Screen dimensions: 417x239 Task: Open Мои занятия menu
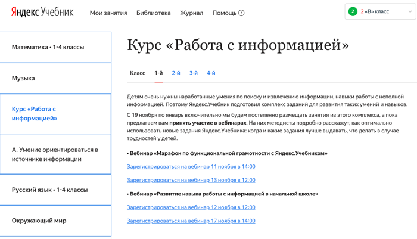[108, 13]
